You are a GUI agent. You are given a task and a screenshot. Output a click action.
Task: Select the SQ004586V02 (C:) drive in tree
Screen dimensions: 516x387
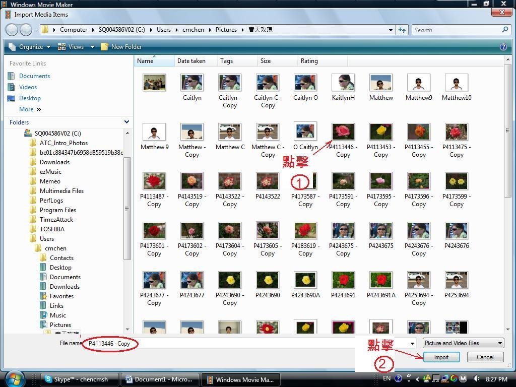[x=57, y=133]
